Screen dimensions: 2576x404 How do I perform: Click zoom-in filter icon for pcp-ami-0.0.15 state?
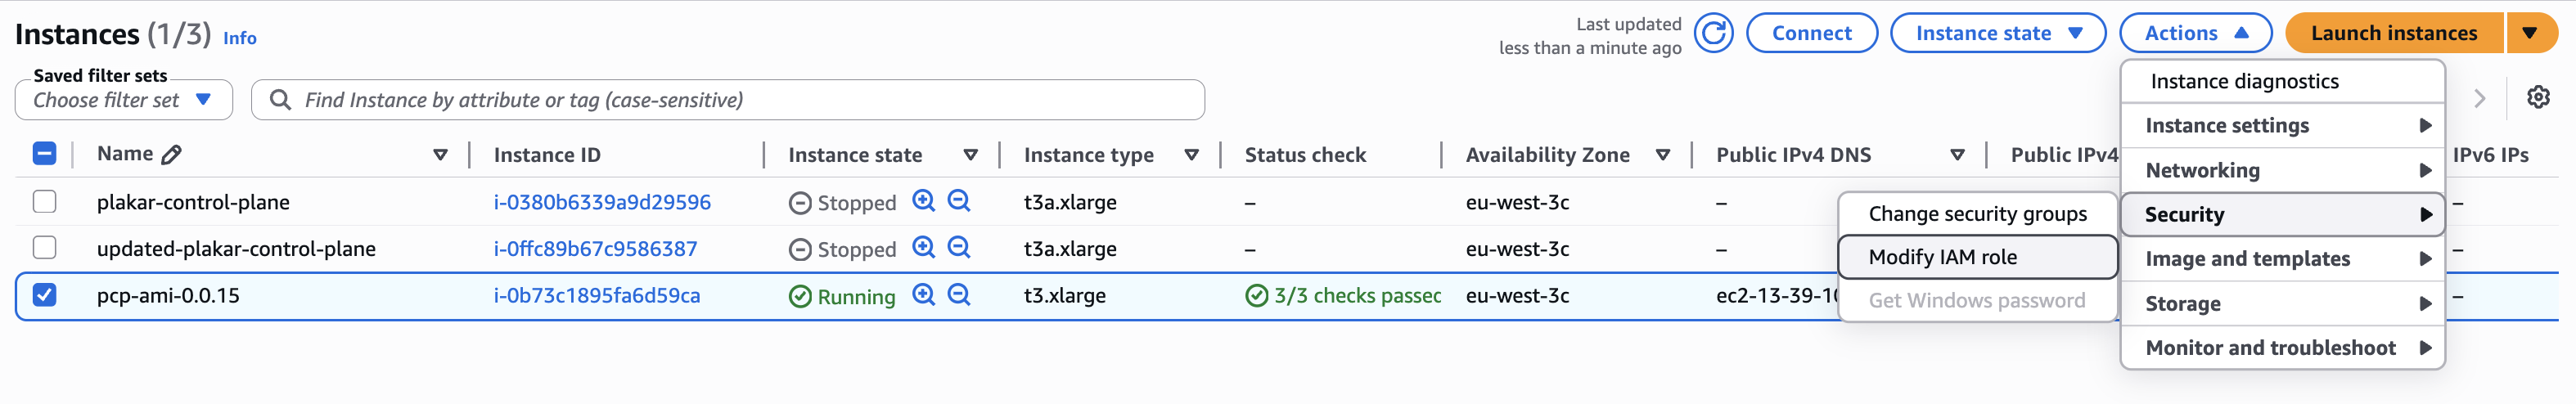[924, 294]
